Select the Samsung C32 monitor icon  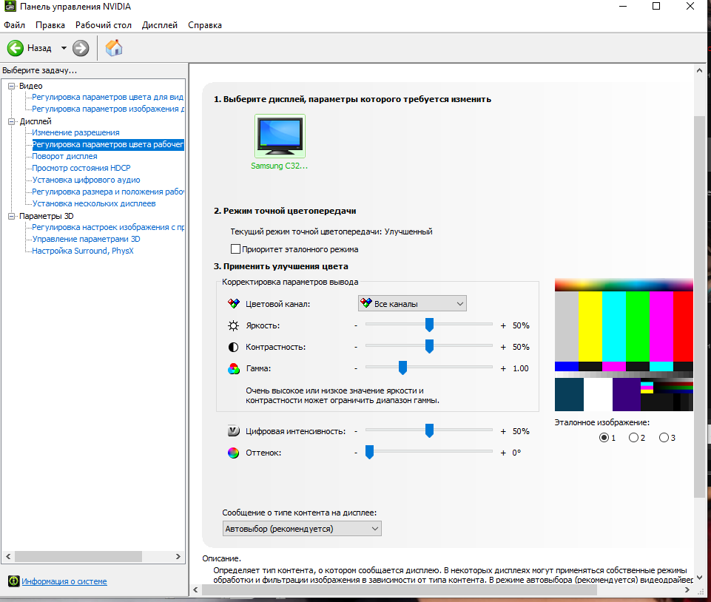pos(279,137)
